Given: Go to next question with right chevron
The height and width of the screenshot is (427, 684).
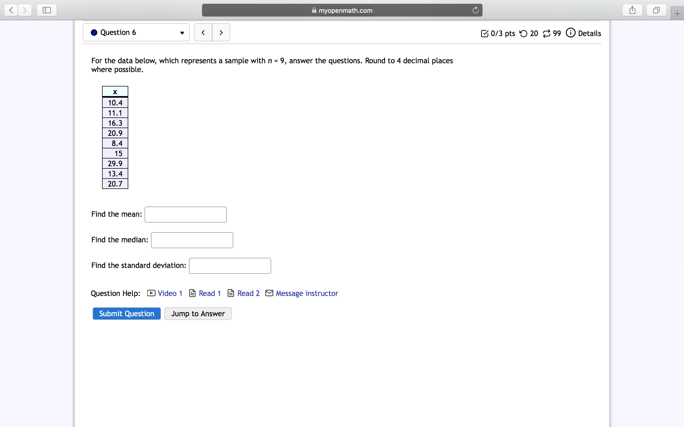Looking at the screenshot, I should (221, 32).
